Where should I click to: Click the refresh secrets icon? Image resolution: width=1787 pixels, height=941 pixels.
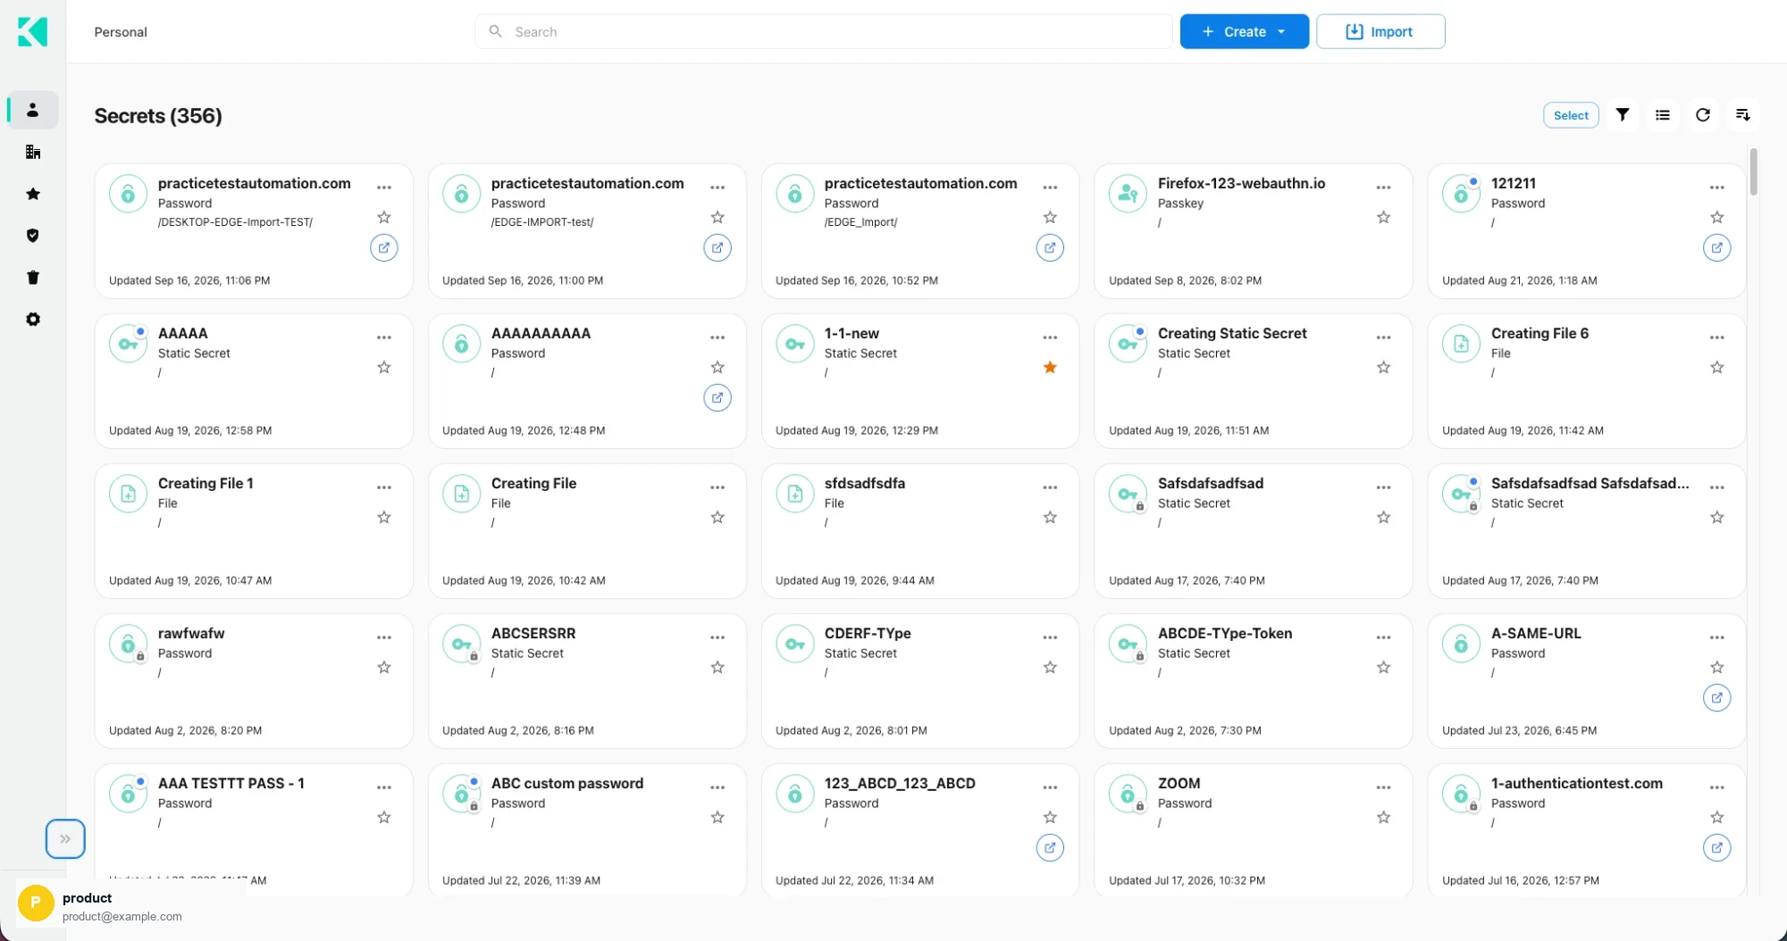(1703, 115)
